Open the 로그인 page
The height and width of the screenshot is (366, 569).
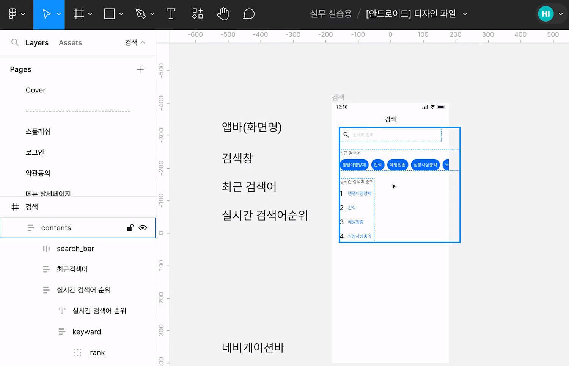(35, 152)
